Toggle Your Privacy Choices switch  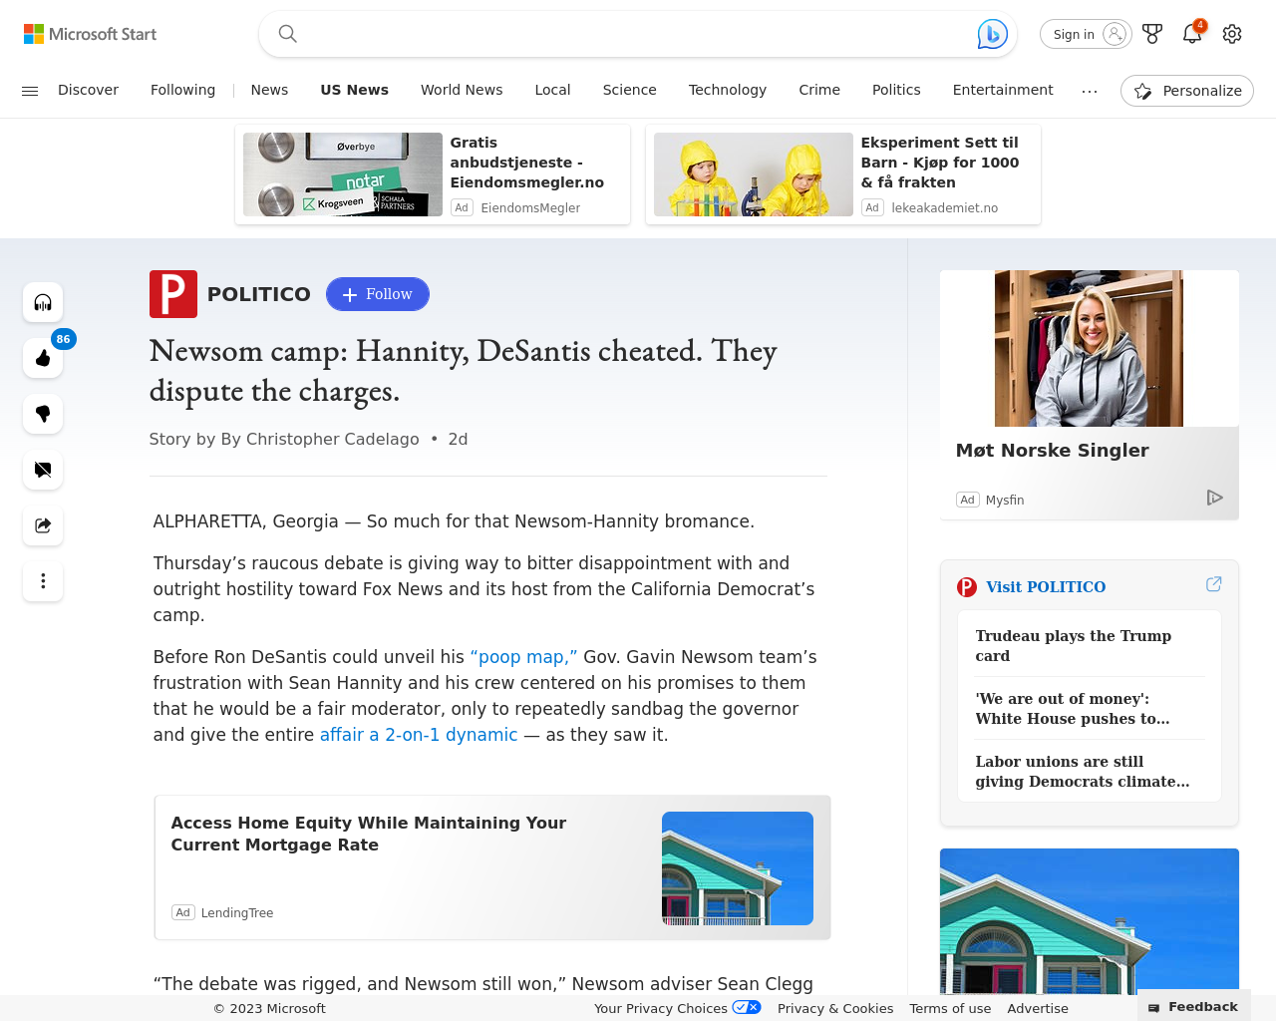coord(747,1007)
